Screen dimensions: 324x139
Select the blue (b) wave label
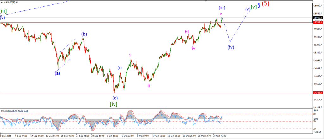pos(84,34)
